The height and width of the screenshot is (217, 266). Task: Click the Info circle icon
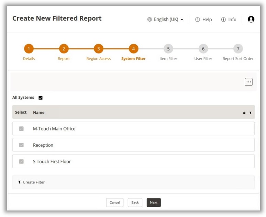tap(223, 20)
